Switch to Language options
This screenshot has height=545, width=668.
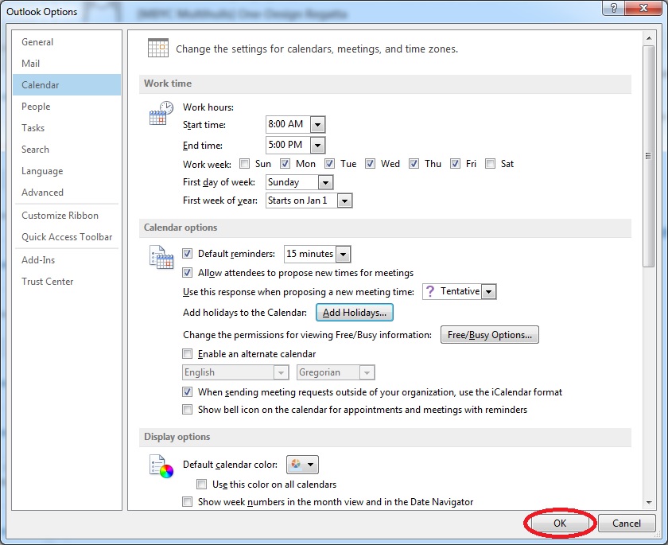67,171
